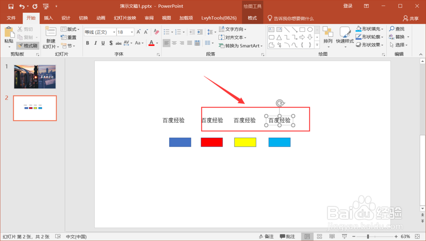Select center align paragraph button
426x241 pixels.
pos(174,43)
